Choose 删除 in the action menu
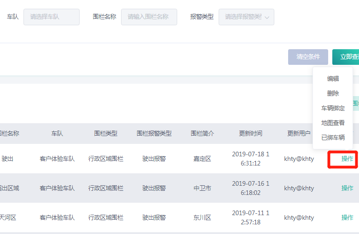Image resolution: width=359 pixels, height=234 pixels. pos(333,93)
